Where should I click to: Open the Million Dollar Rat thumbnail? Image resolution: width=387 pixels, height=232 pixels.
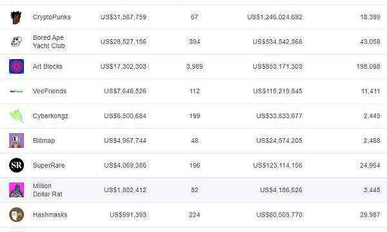tap(17, 190)
